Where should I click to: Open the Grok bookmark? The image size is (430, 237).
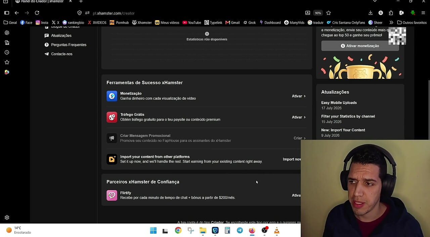coord(249,23)
